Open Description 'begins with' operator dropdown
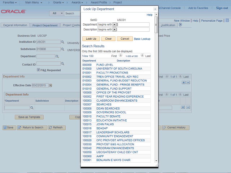 (114, 30)
